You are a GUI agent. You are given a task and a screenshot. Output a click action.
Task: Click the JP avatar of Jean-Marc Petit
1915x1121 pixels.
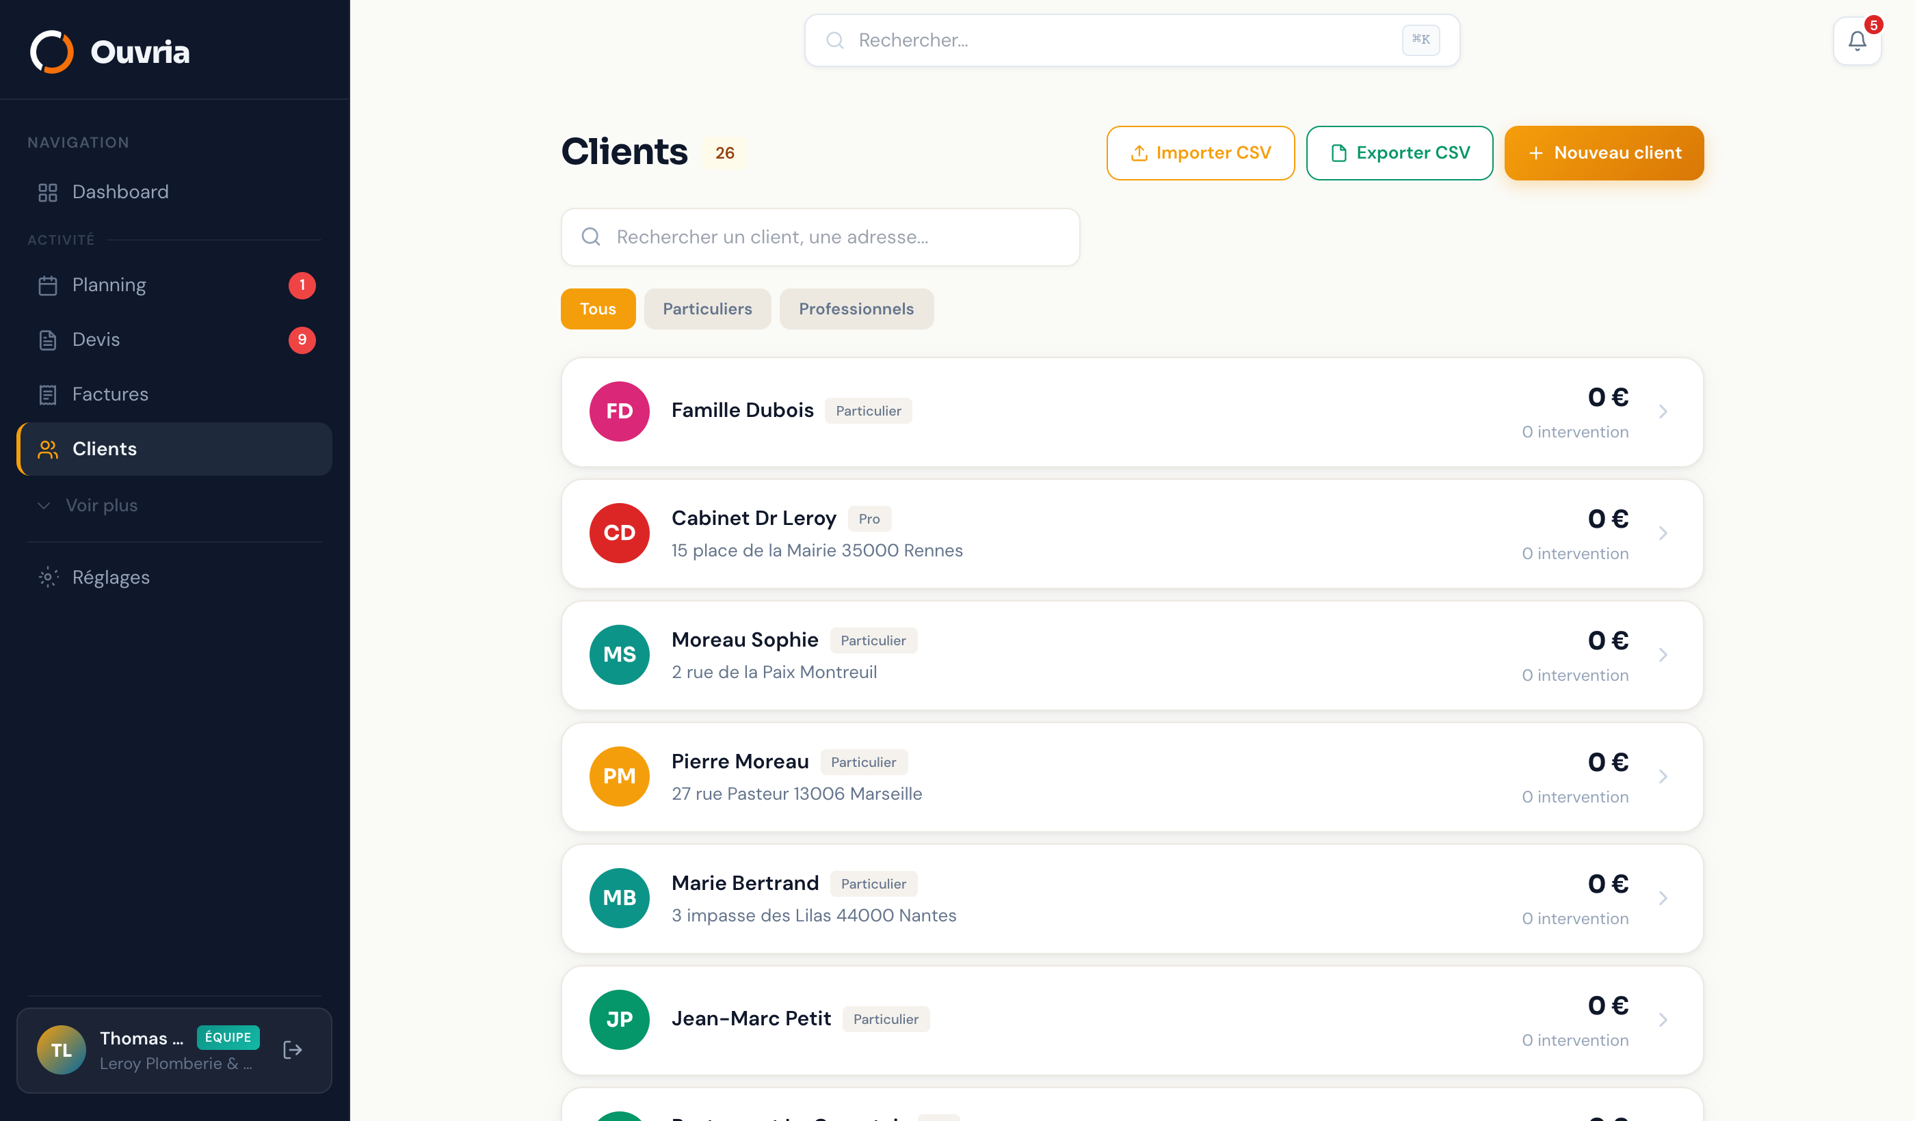point(620,1019)
